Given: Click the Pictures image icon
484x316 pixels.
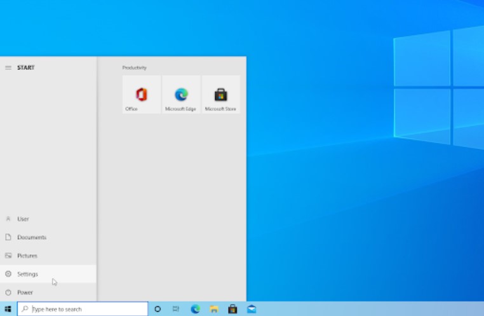Looking at the screenshot, I should [x=8, y=256].
